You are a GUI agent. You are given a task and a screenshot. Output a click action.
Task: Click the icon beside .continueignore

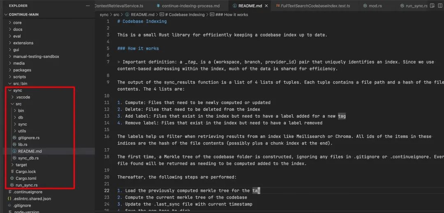click(x=10, y=192)
